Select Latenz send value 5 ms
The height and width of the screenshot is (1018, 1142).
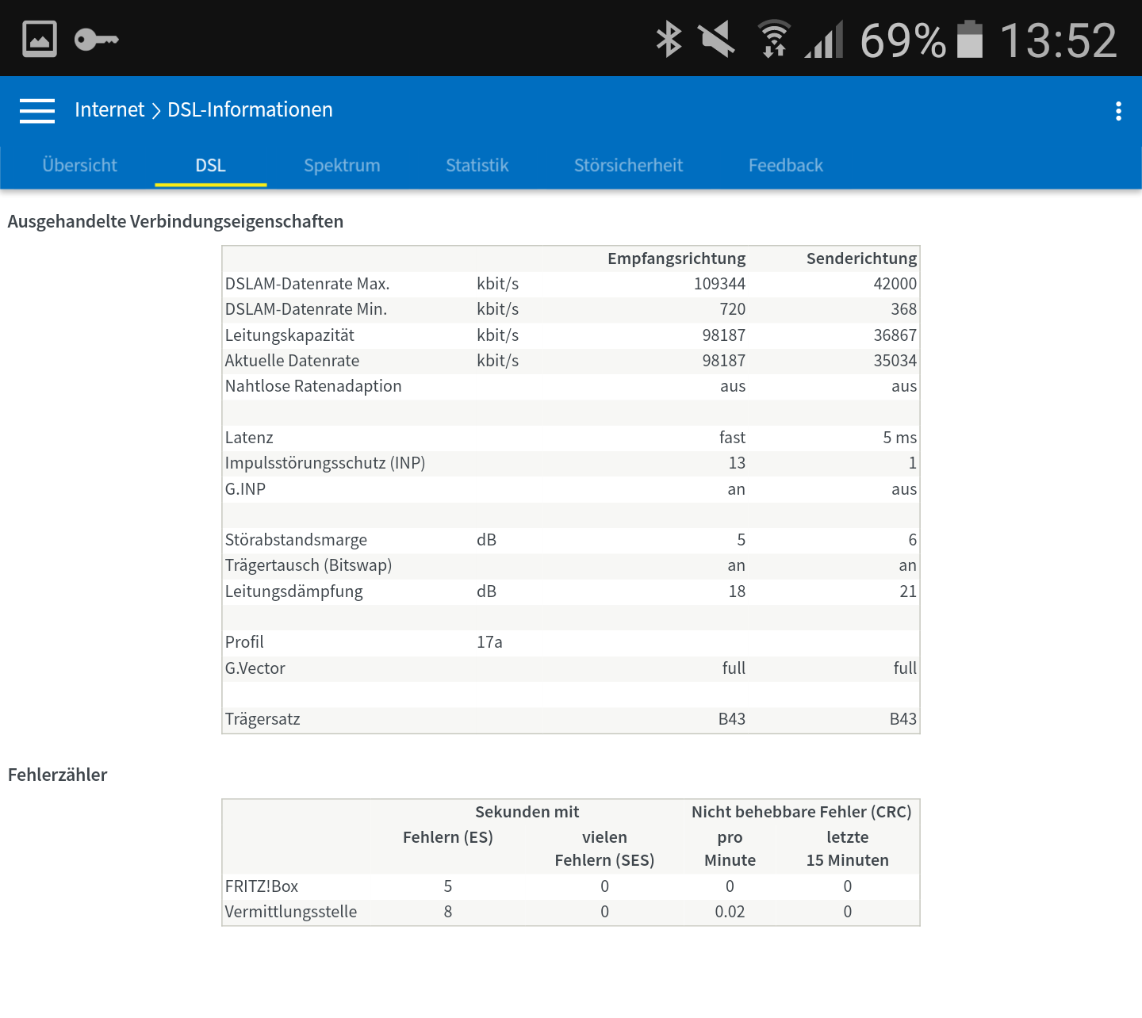tap(900, 438)
